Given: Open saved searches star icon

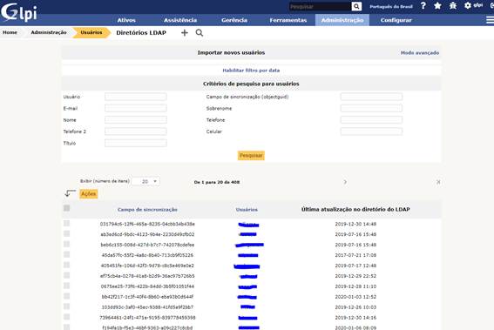Looking at the screenshot, I should click(x=437, y=6).
